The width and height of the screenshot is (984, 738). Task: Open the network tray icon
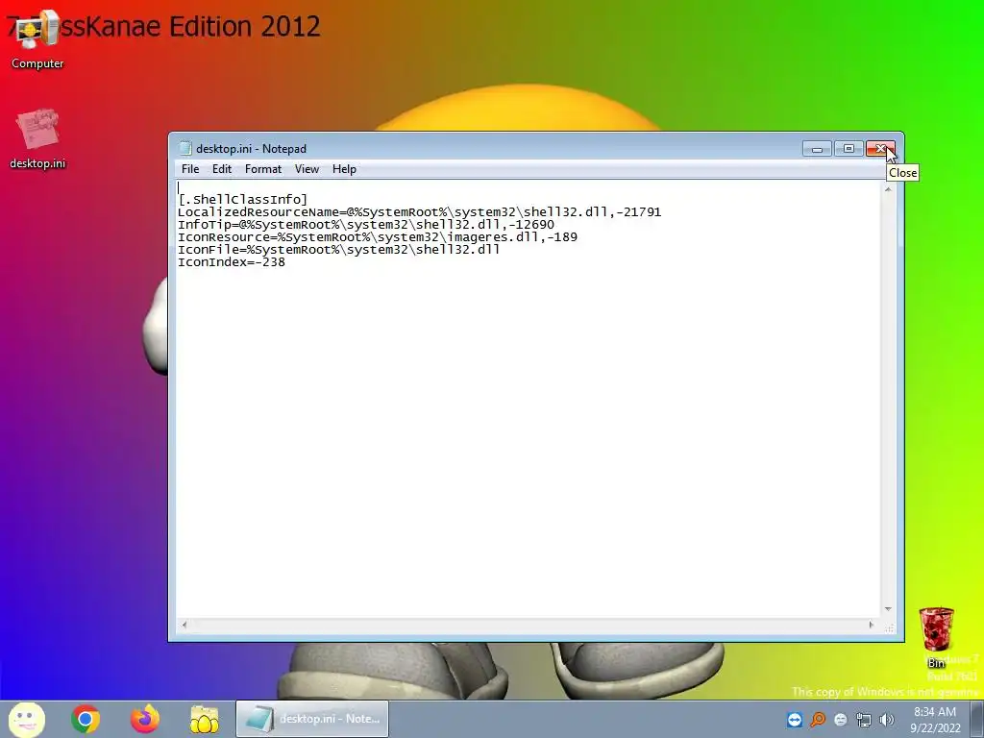(x=864, y=720)
